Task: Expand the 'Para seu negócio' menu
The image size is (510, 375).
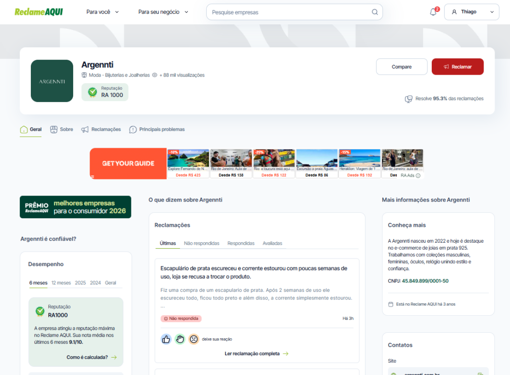Action: (x=163, y=12)
